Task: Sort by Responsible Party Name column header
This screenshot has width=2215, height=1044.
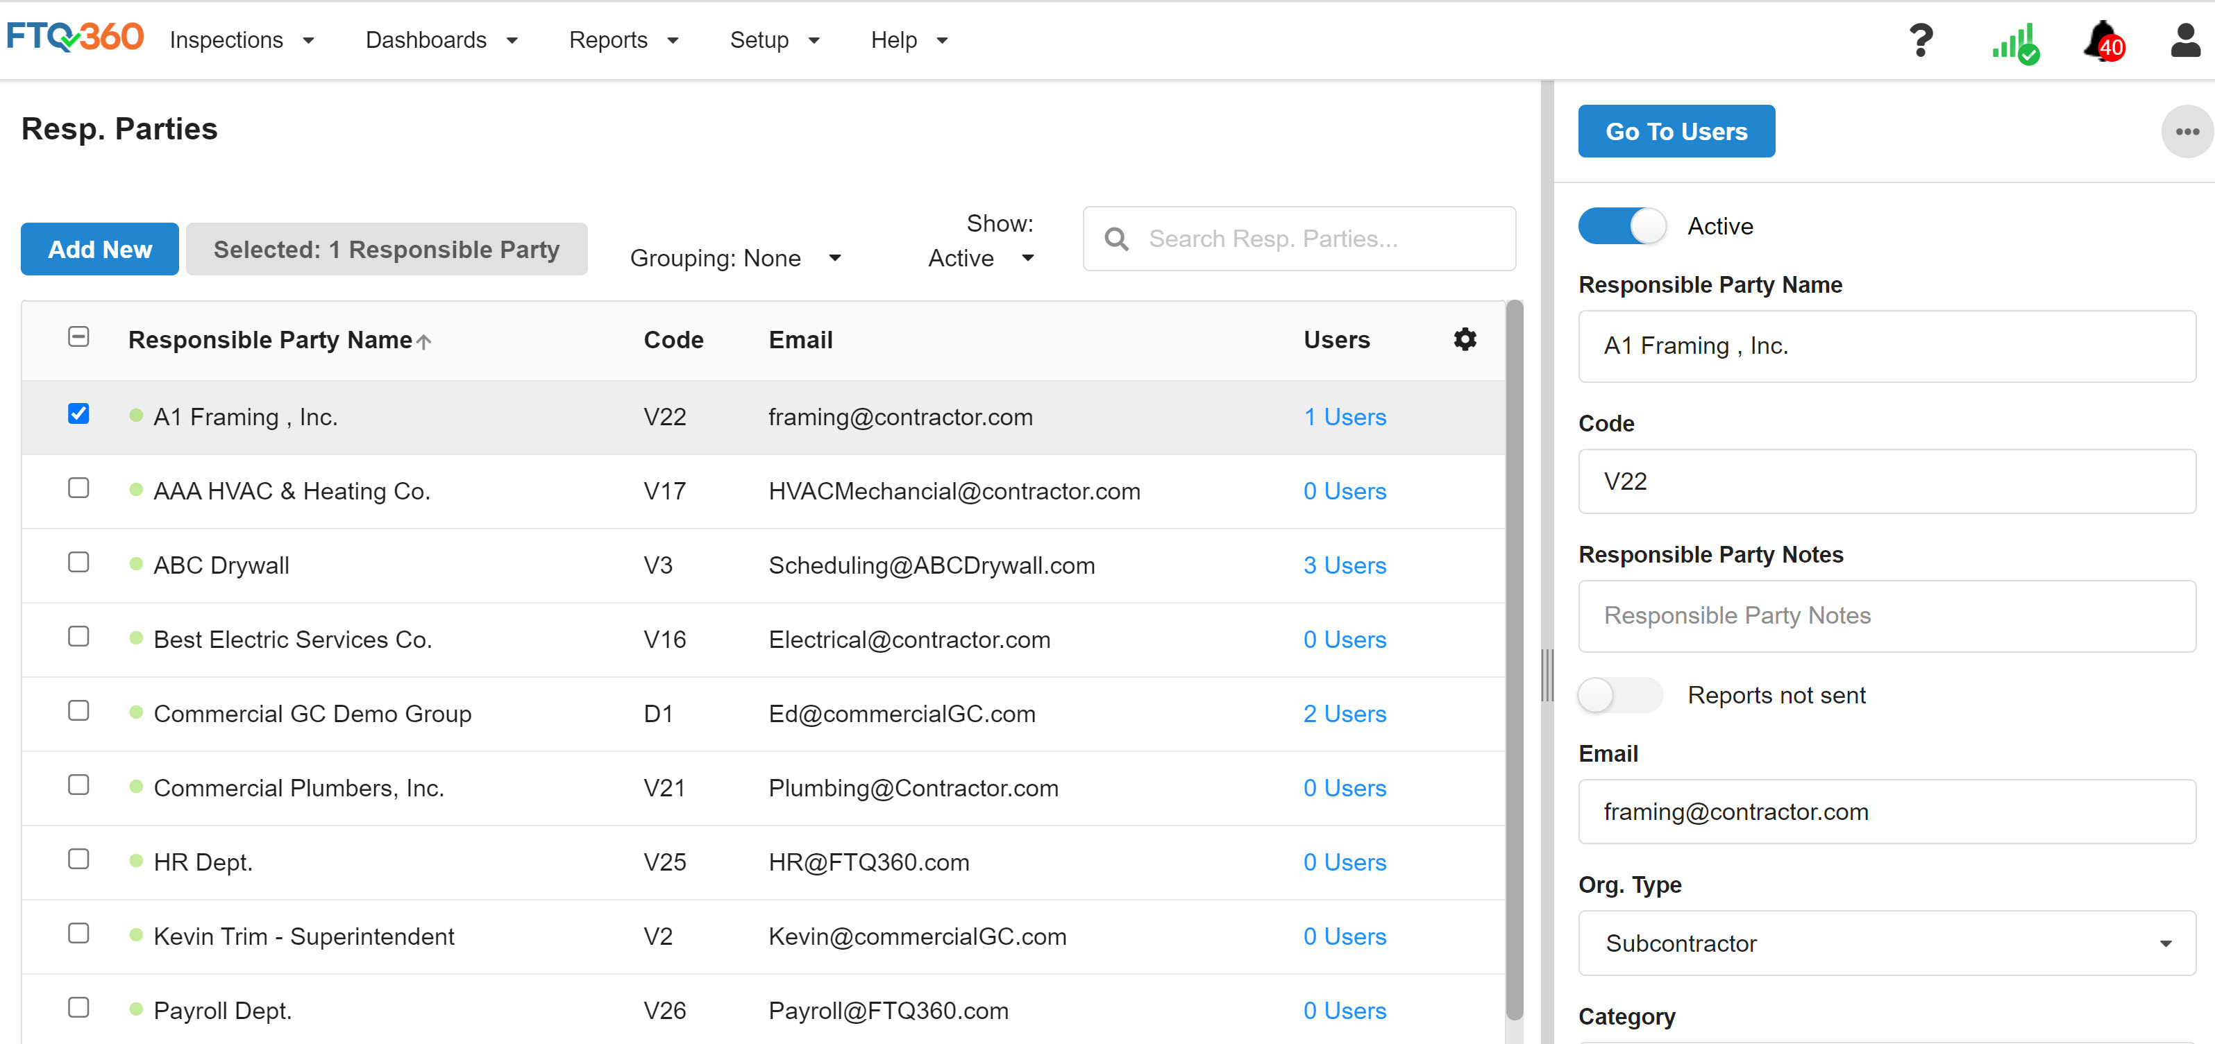Action: click(x=270, y=341)
